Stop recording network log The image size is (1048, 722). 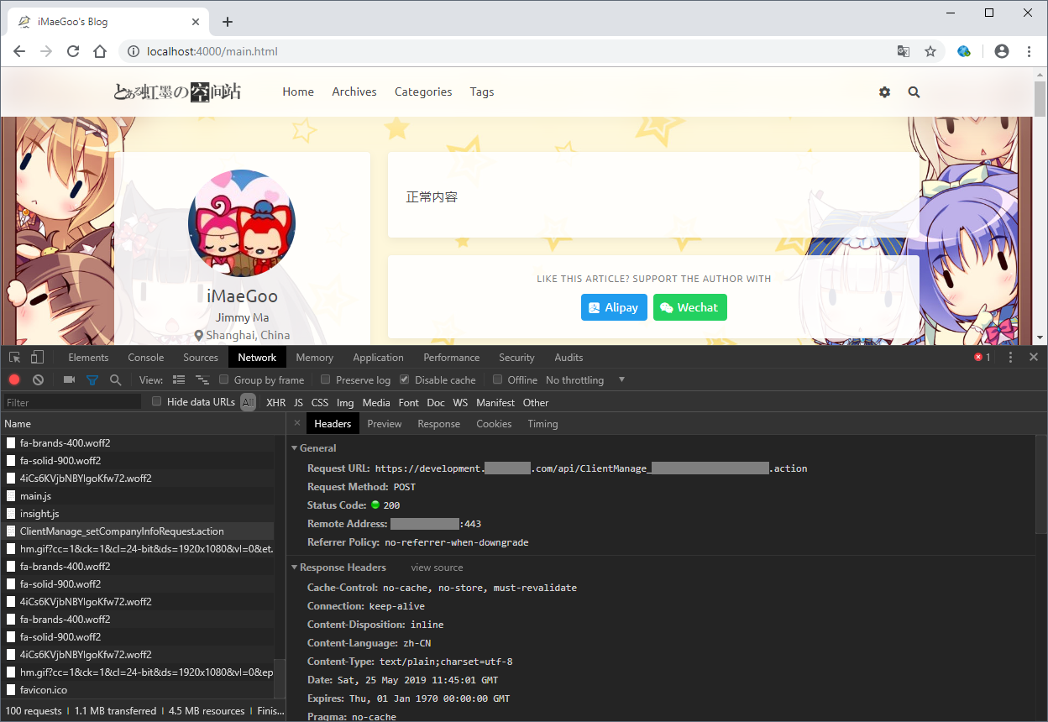[x=14, y=379]
